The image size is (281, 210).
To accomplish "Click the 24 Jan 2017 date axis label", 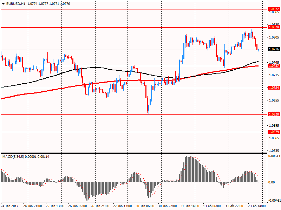I will pos(11,206).
